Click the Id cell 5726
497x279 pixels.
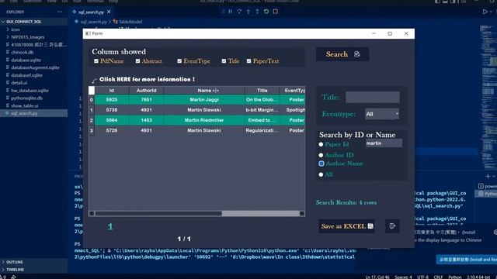pyautogui.click(x=112, y=130)
